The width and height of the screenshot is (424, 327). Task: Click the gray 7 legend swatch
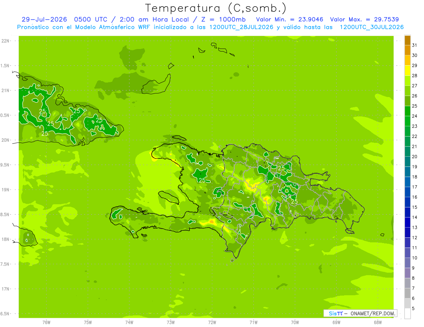407,283
